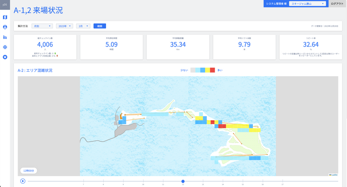Click the yellow legend swatch
The width and height of the screenshot is (347, 187).
tap(207, 70)
